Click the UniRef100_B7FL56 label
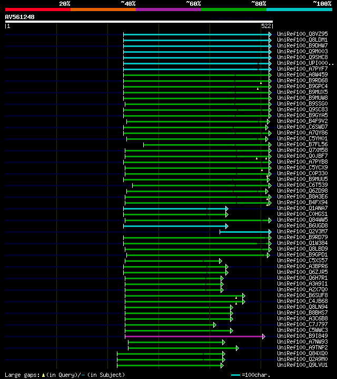This screenshot has width=337, height=379. coord(302,144)
